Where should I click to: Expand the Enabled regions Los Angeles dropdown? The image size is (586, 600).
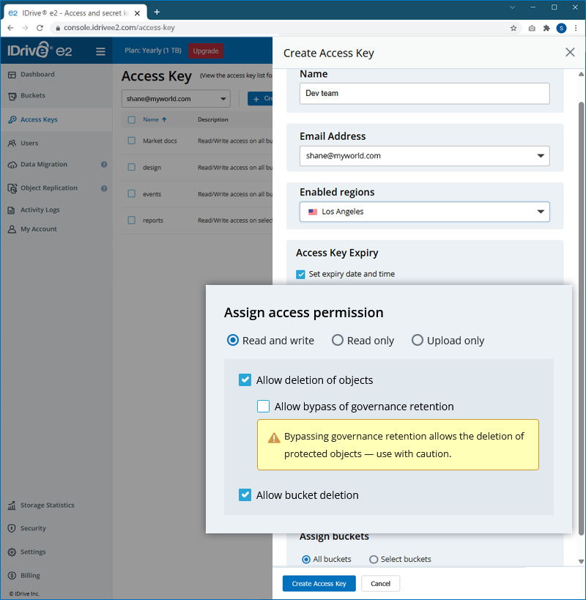coord(425,212)
